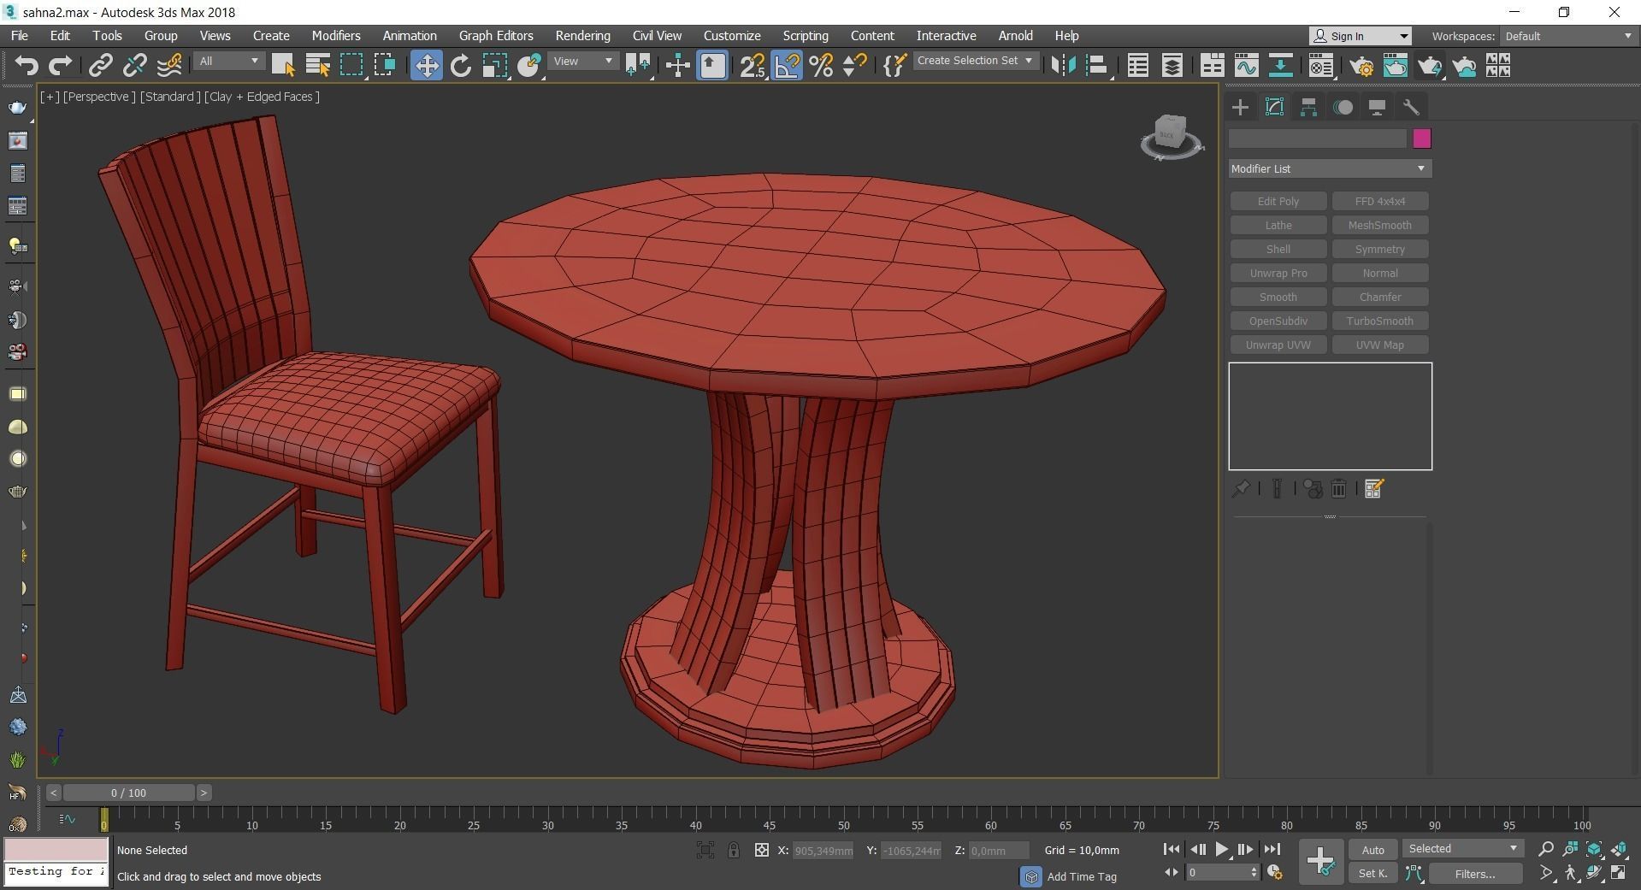Expand Create Selection Set dropdown
This screenshot has height=890, width=1641.
click(975, 61)
